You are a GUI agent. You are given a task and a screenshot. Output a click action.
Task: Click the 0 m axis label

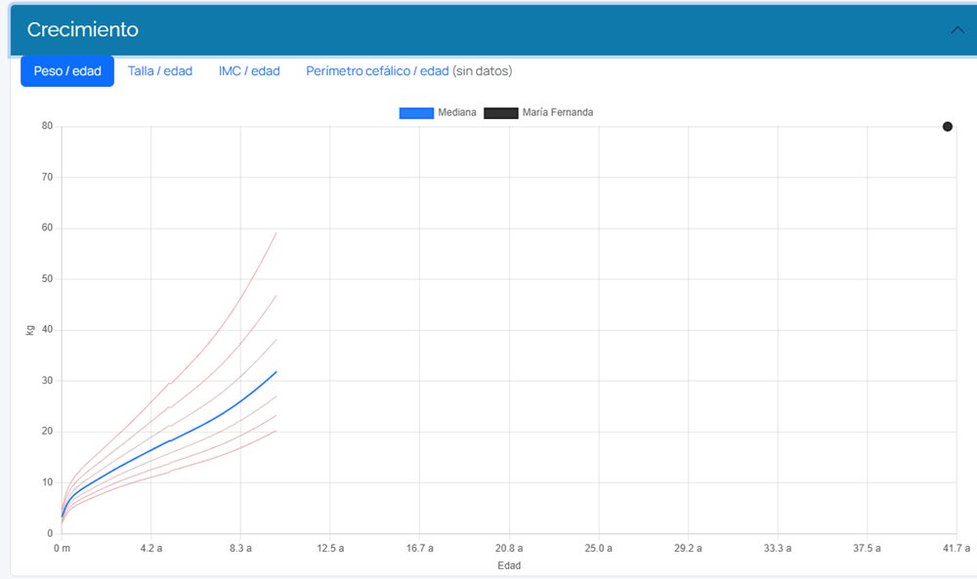click(62, 549)
